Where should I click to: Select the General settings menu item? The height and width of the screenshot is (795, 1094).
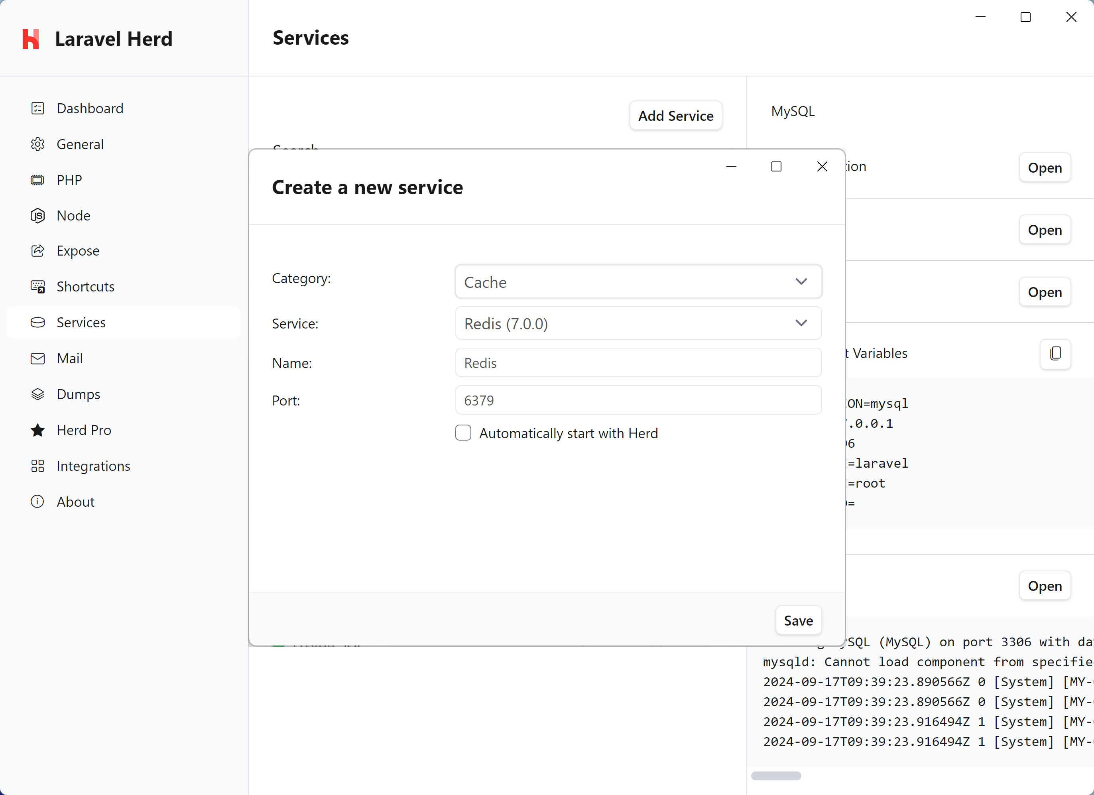click(80, 144)
